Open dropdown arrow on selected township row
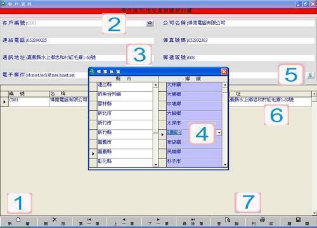Viewport: 317px width, 228px height. pyautogui.click(x=219, y=132)
